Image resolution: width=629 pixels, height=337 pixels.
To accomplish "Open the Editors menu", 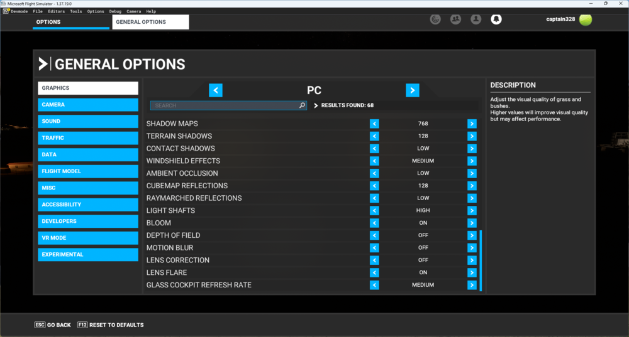I will 56,11.
